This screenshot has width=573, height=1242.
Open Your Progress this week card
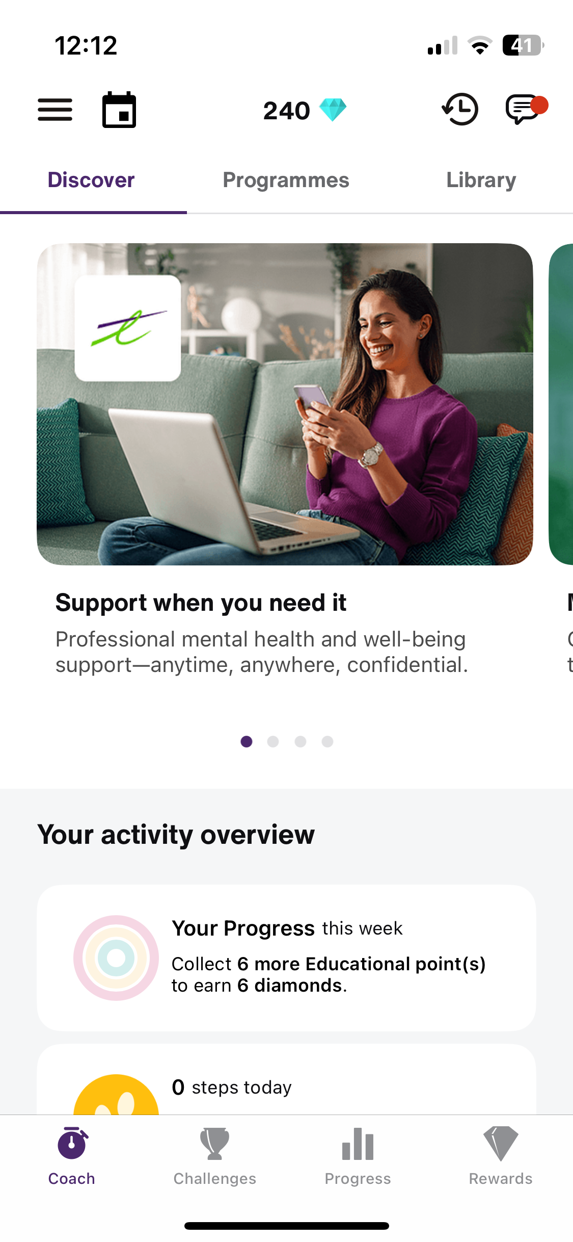[286, 958]
